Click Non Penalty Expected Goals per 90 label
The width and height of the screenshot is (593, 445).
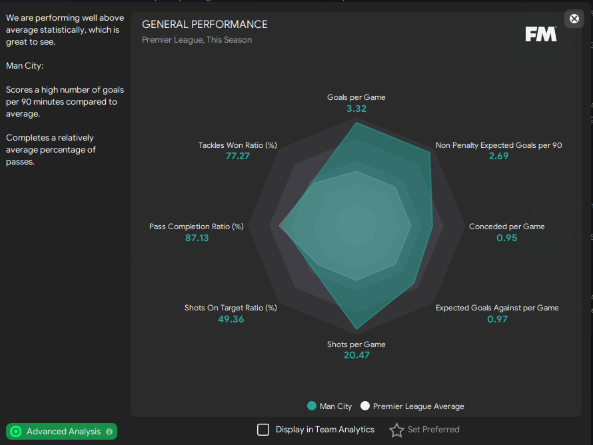[498, 145]
